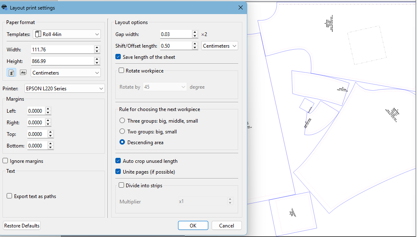
Task: Toggle Save length of the sheet
Action: (x=118, y=57)
